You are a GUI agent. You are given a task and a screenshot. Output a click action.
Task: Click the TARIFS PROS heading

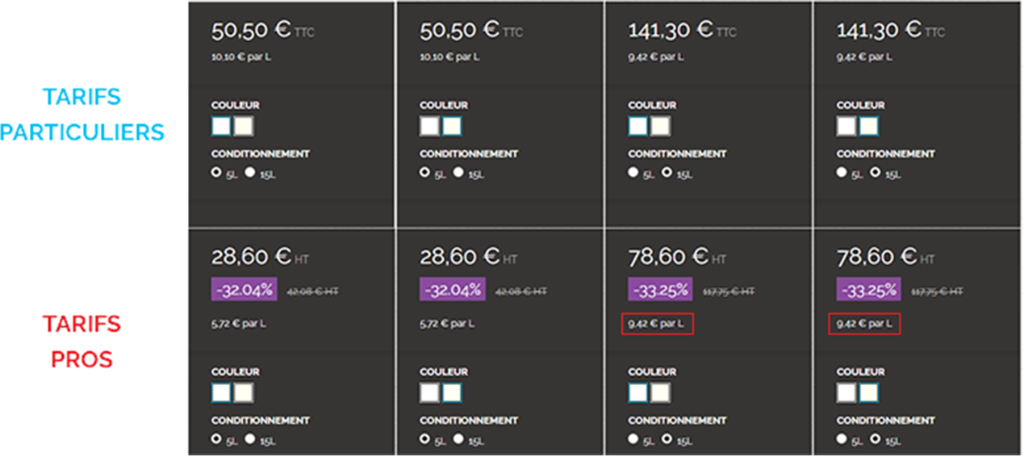(82, 341)
